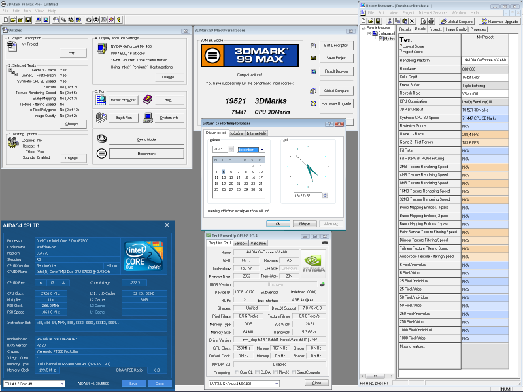Click Delete X icon in Result Browser toolbar
This screenshot has width=523, height=392.
413,21
